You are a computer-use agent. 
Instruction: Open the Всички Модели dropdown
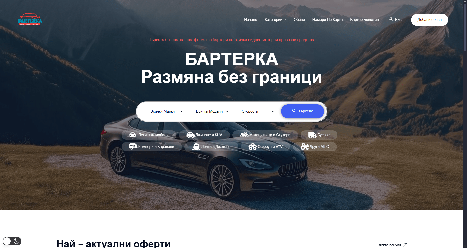(x=212, y=111)
